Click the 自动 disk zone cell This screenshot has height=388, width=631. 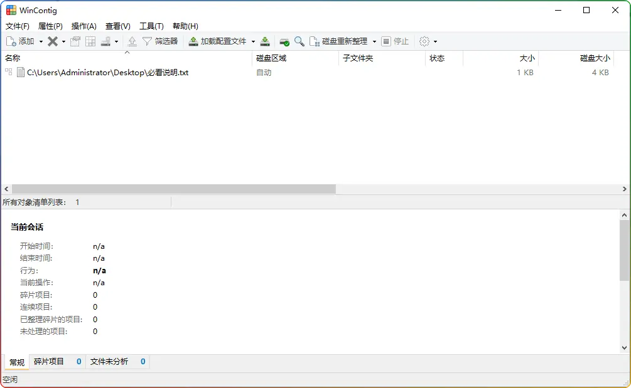[264, 72]
